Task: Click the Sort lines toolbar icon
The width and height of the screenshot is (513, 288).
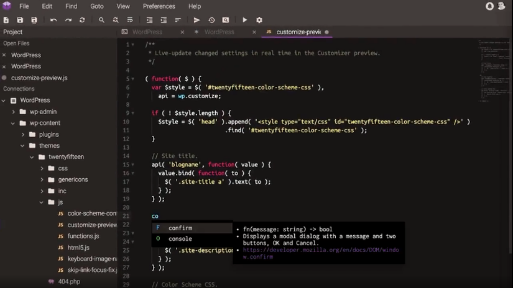Action: (x=178, y=20)
